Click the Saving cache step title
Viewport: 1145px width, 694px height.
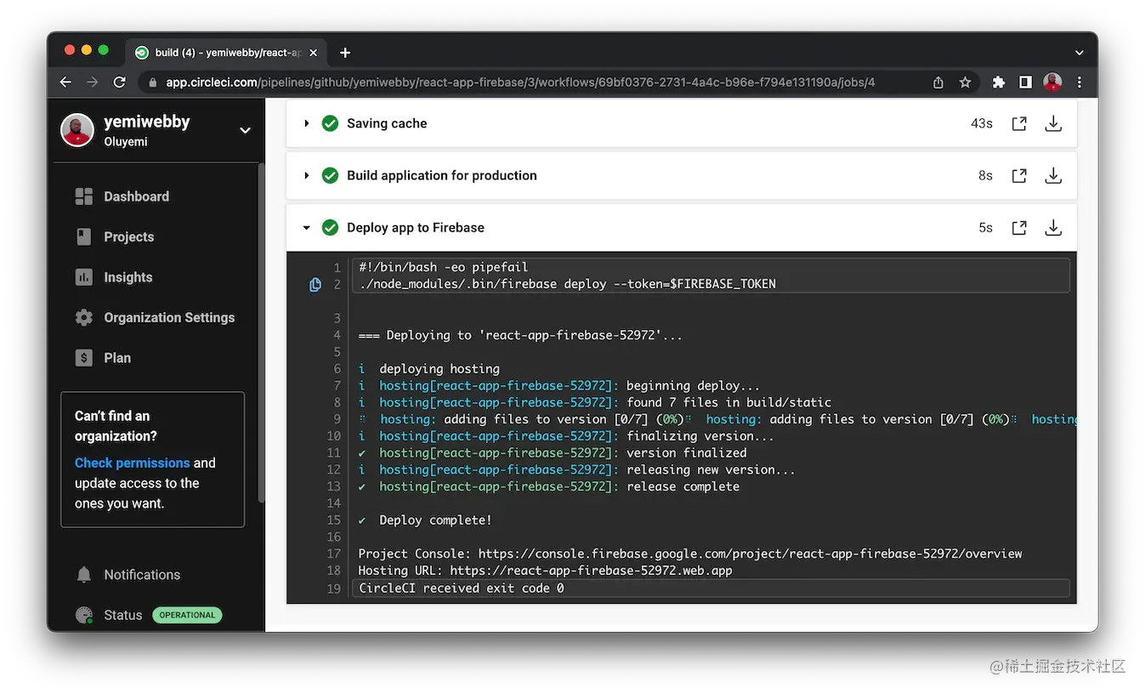(x=387, y=123)
